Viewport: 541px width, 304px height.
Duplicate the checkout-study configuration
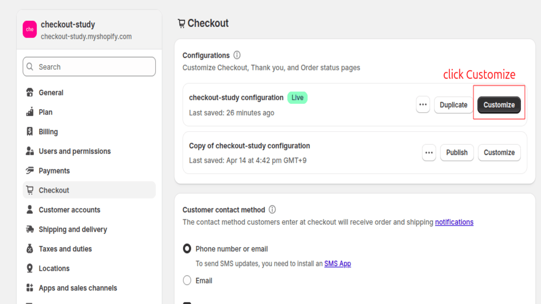(x=453, y=105)
